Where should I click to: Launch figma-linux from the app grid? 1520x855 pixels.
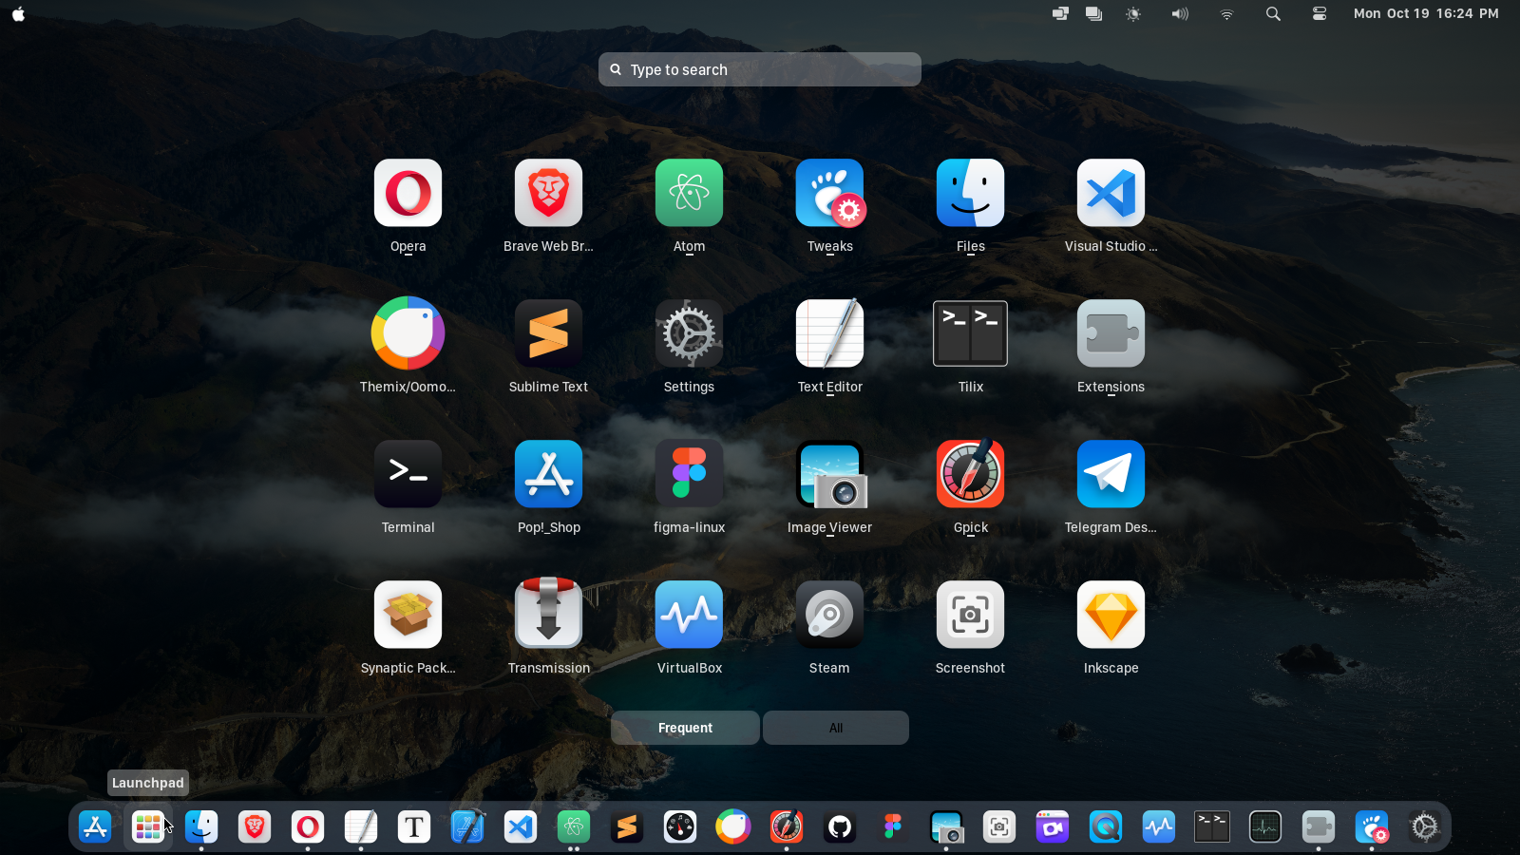[x=689, y=474]
